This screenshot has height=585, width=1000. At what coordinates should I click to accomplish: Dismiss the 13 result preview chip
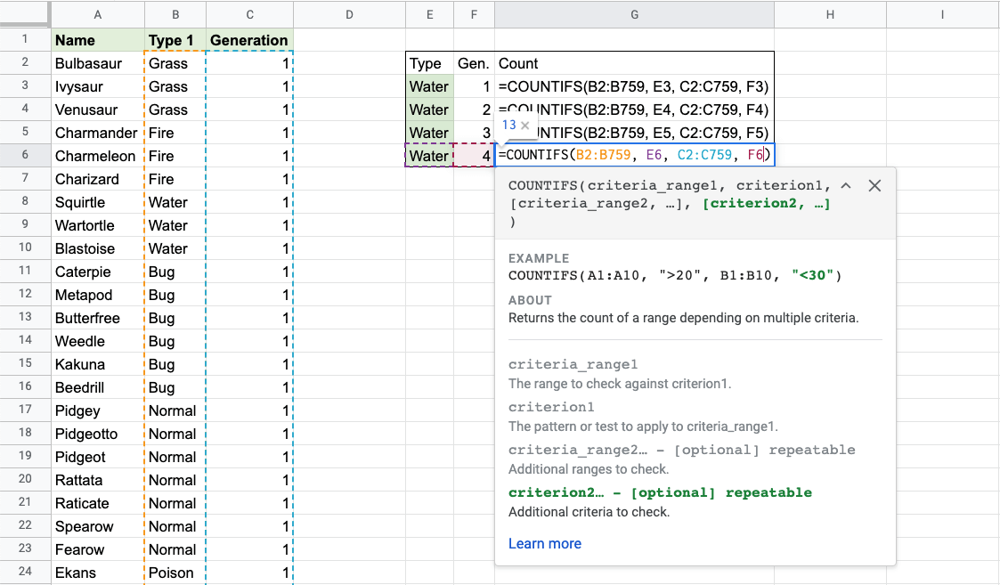point(525,126)
